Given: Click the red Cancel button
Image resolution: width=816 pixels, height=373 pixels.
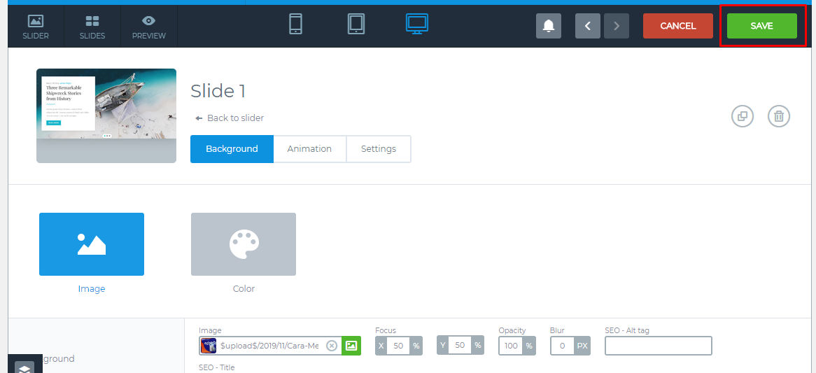Looking at the screenshot, I should pyautogui.click(x=677, y=26).
